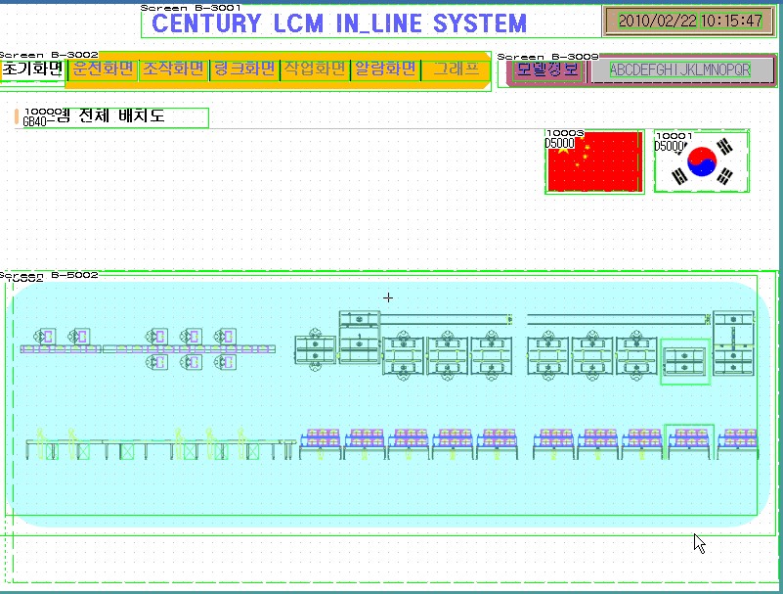This screenshot has width=783, height=594.
Task: Open the 조작화면 tab
Action: pos(173,69)
